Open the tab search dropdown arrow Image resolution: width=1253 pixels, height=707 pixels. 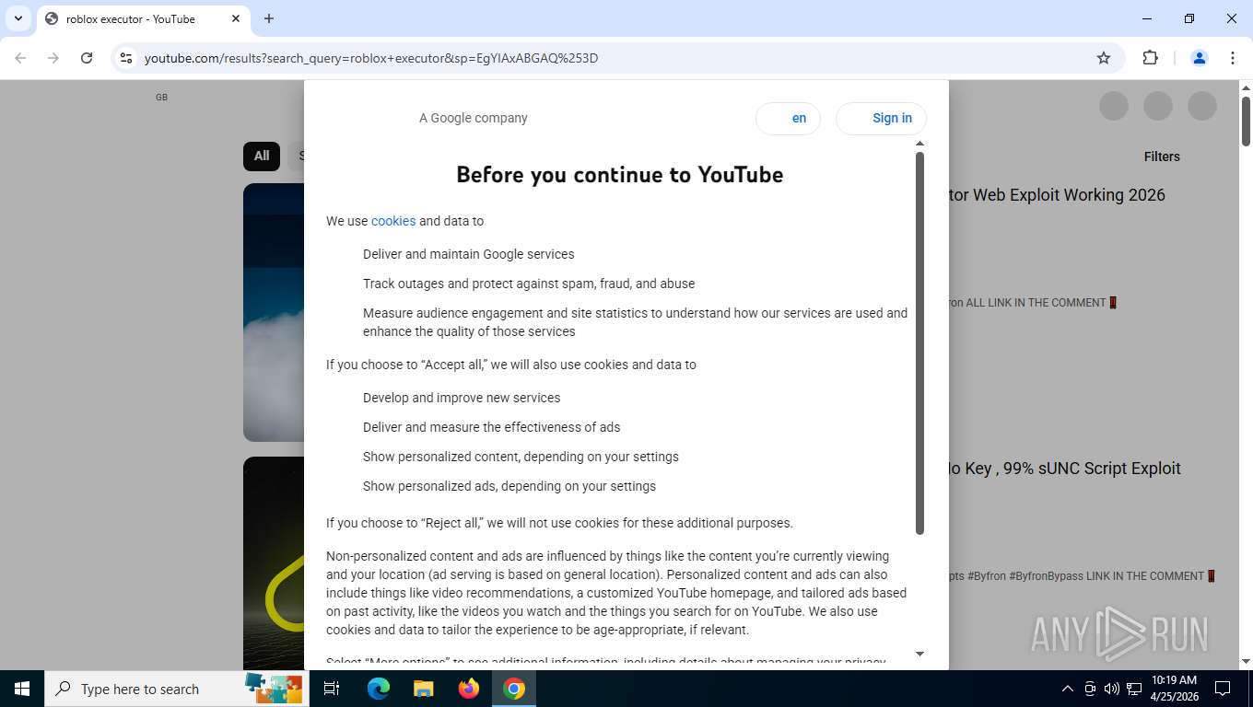[x=18, y=18]
